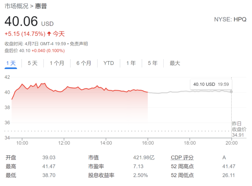Viewport: 252px width, 186px height.
Task: Click the gray dot at chart end
Action: pyautogui.click(x=231, y=92)
